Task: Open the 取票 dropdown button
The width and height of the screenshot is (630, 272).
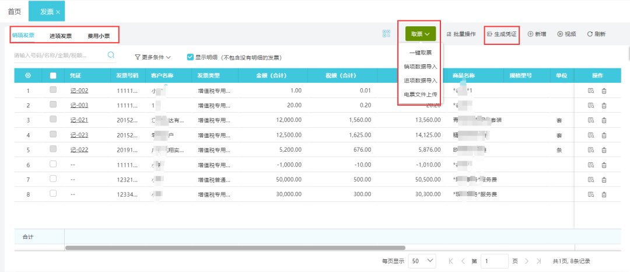Action: [420, 34]
